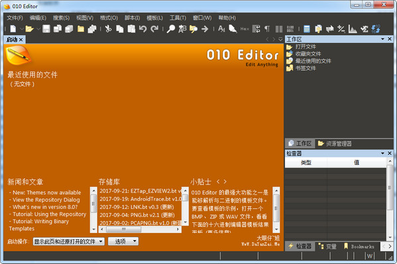Open the tab list dropdown arrow
The height and width of the screenshot is (264, 397).
click(x=280, y=39)
